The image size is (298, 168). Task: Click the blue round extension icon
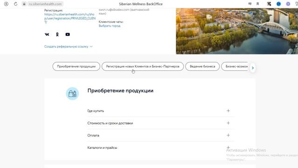[x=278, y=4]
